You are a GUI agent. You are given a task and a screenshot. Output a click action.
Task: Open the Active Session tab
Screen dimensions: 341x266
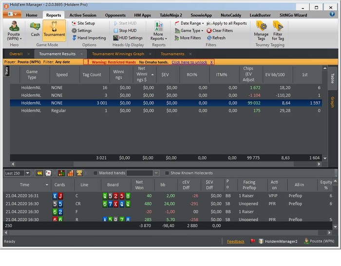coord(83,15)
